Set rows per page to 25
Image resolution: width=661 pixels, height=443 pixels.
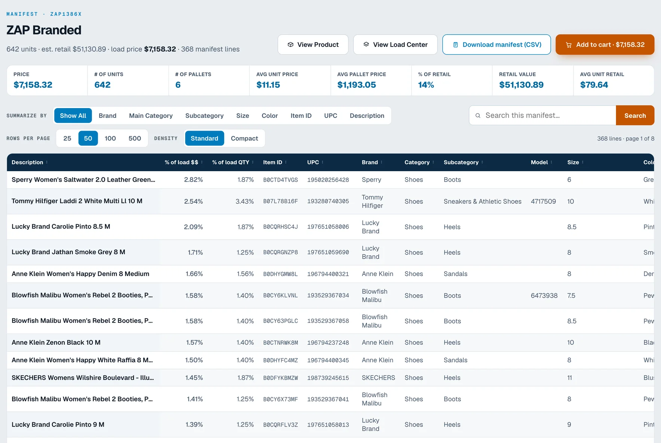[x=67, y=139]
